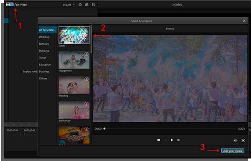Viewport: 251px width, 161px height.
Task: Click the Import media text in media panel
Action: [x=30, y=72]
